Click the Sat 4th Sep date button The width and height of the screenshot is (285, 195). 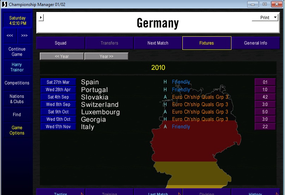click(x=58, y=97)
